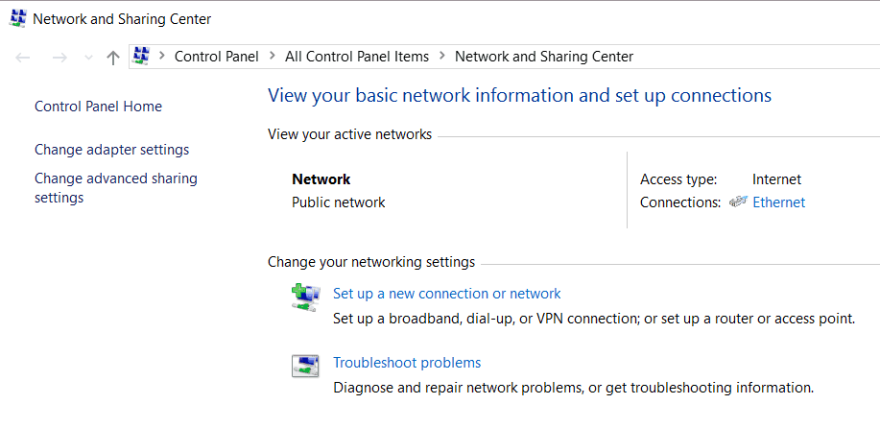Start Set up a new connection or network
Screen dimensions: 880x428
point(446,294)
